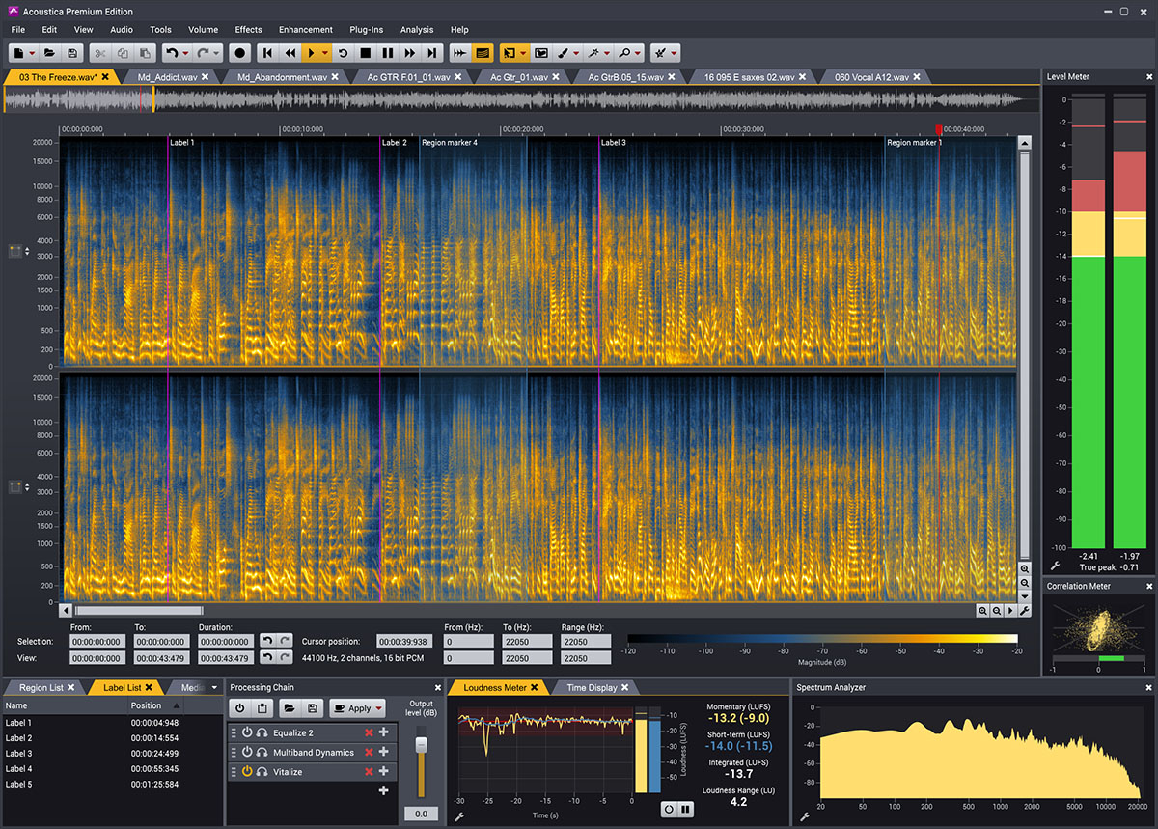The image size is (1158, 829).
Task: Select the zoom magnifier tool icon
Action: (625, 53)
